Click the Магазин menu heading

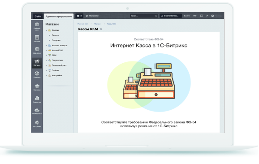click(52, 24)
